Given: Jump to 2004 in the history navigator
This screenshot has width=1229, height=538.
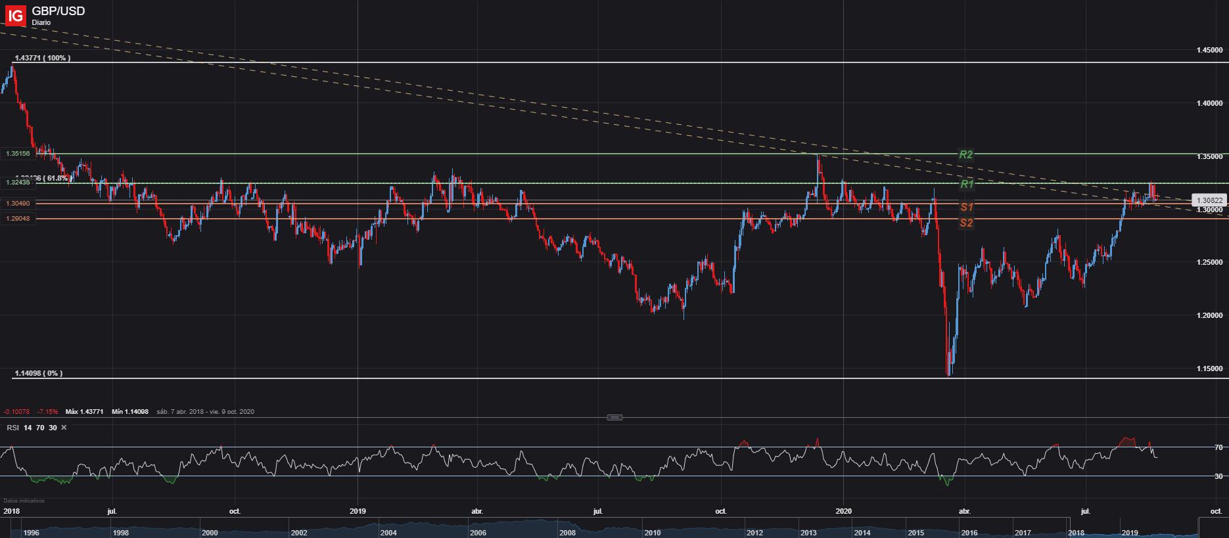Looking at the screenshot, I should (x=388, y=533).
